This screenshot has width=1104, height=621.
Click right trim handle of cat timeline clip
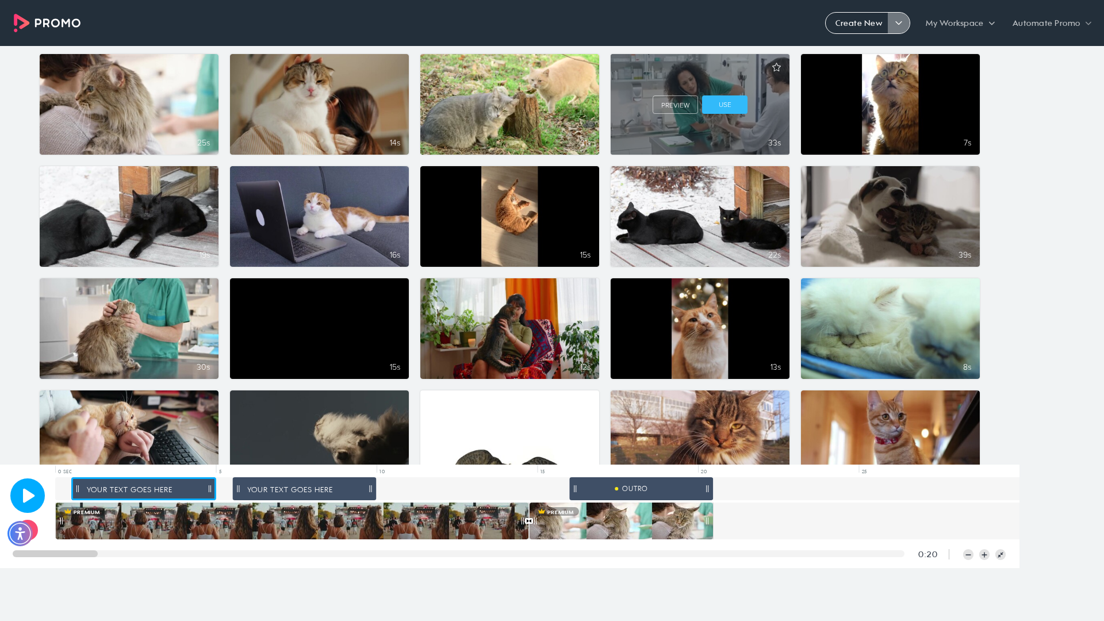pos(707,521)
